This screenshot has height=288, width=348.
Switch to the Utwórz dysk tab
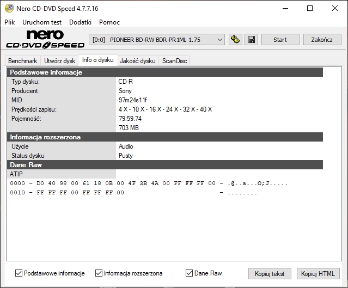click(59, 61)
